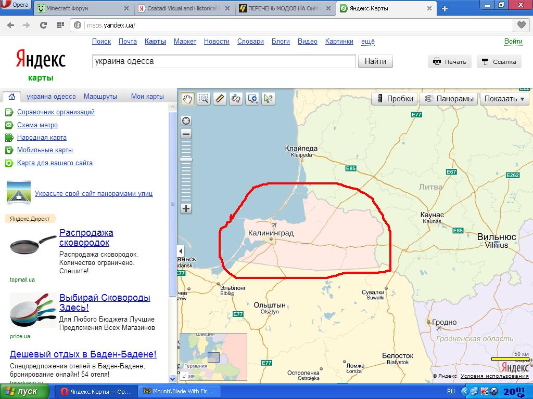Switch to ПЕРЕЧЕНЬ МОДОВ tab
Image resolution: width=533 pixels, height=399 pixels.
tap(285, 8)
